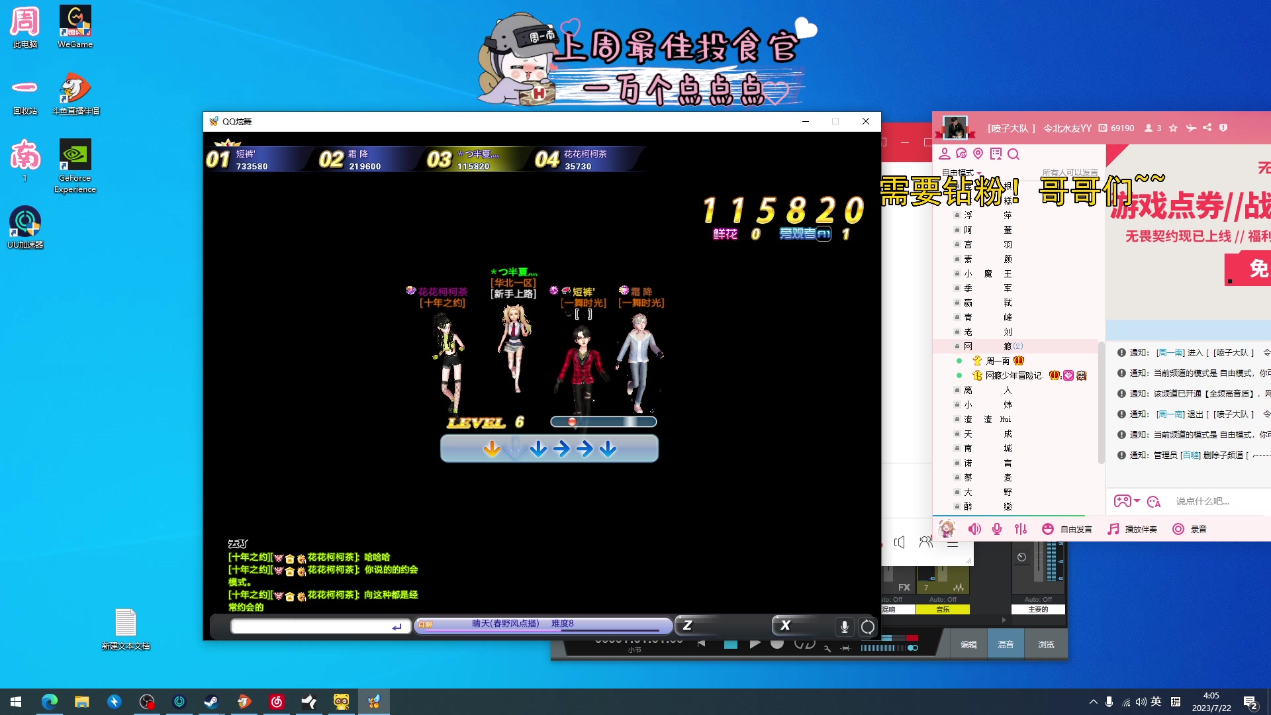
Task: Start recording with 录音 button
Action: (x=1190, y=529)
